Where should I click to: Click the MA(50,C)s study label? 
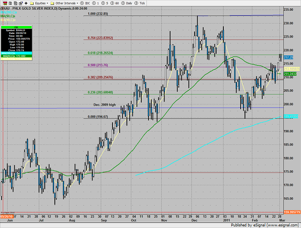pos(8,16)
